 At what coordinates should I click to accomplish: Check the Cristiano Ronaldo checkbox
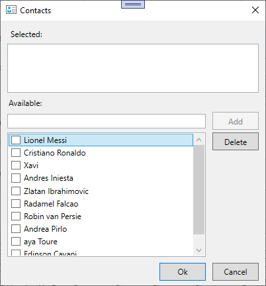[x=16, y=153]
